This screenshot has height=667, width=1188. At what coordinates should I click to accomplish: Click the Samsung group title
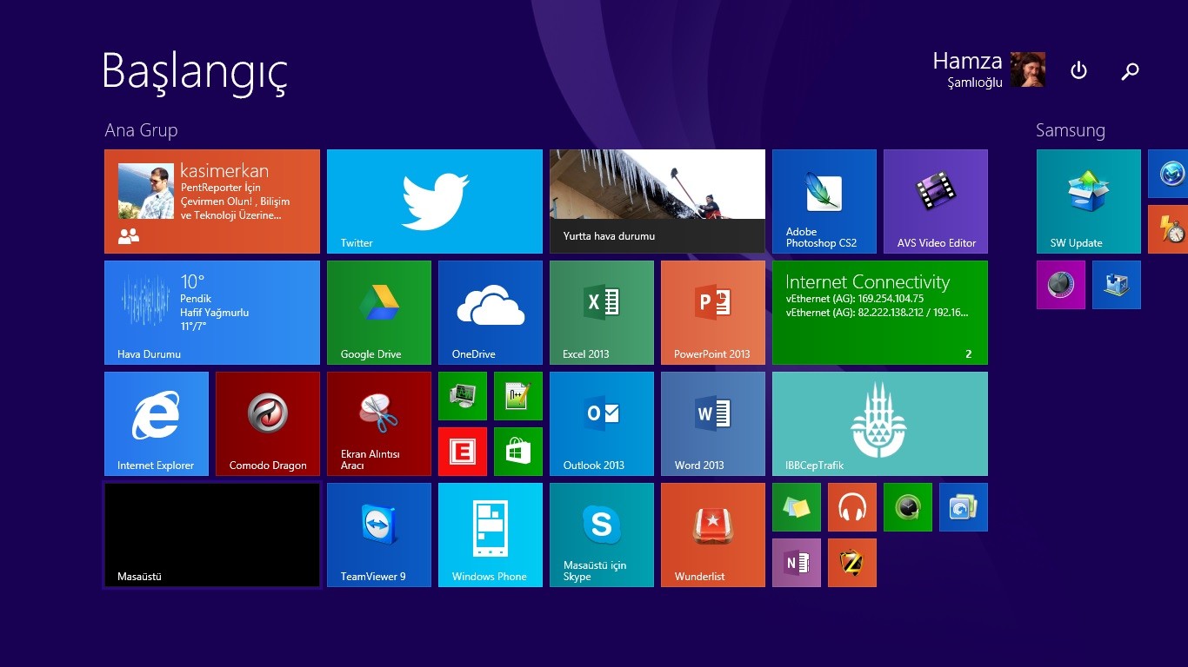click(x=1071, y=130)
